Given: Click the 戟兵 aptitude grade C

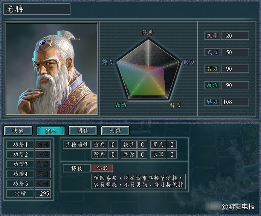Looking at the screenshot, I should pos(142,145).
